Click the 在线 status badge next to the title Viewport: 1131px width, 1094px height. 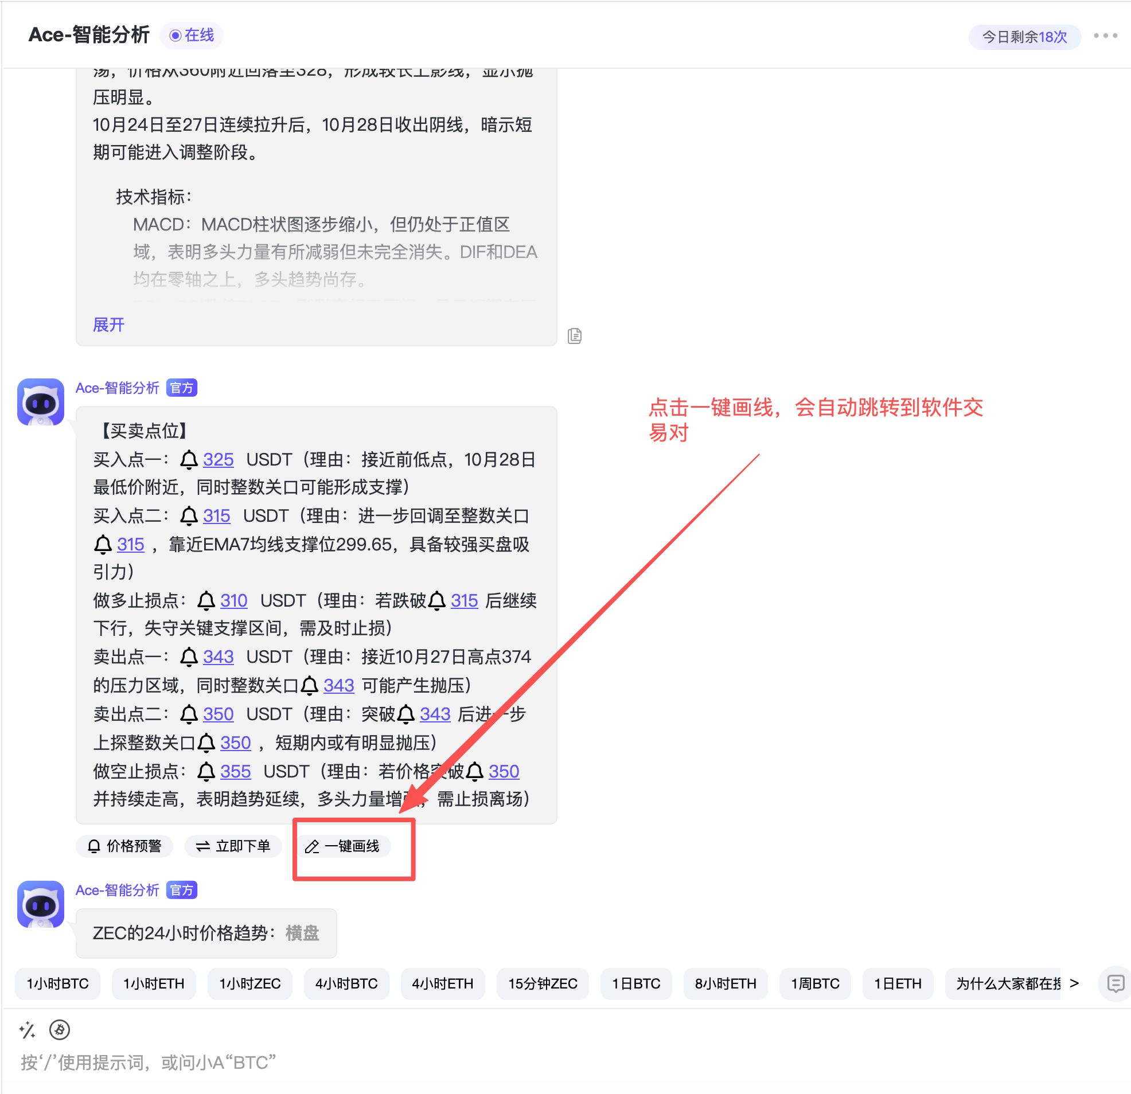[x=191, y=36]
